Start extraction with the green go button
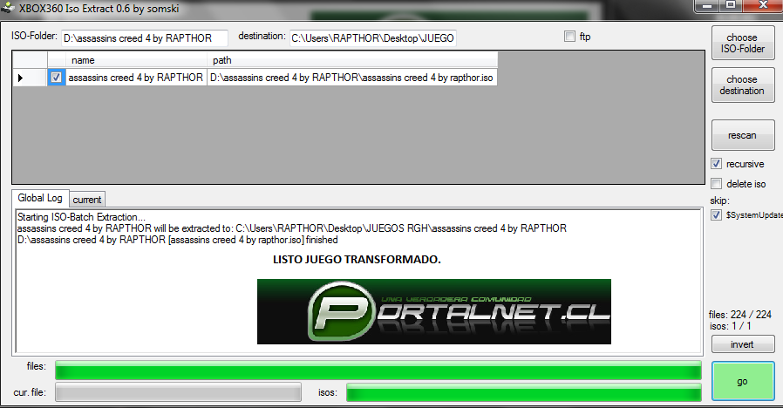 point(743,381)
